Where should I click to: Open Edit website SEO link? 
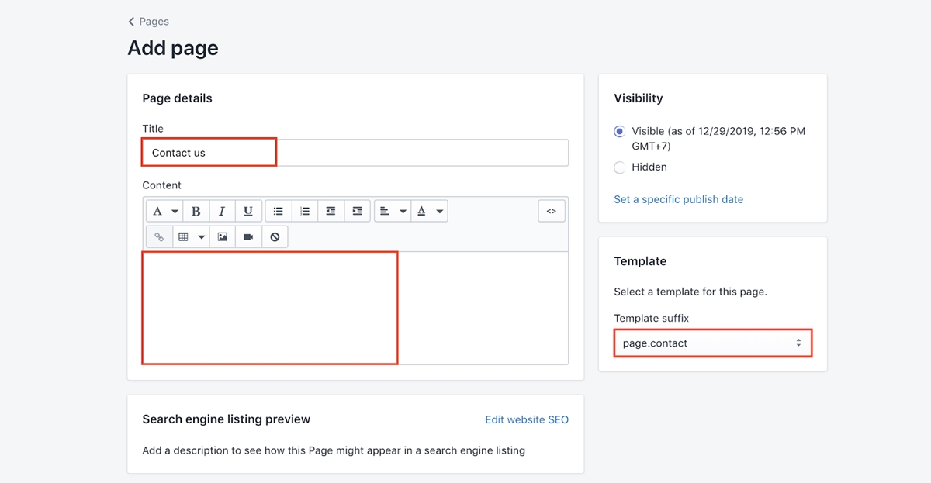tap(526, 419)
